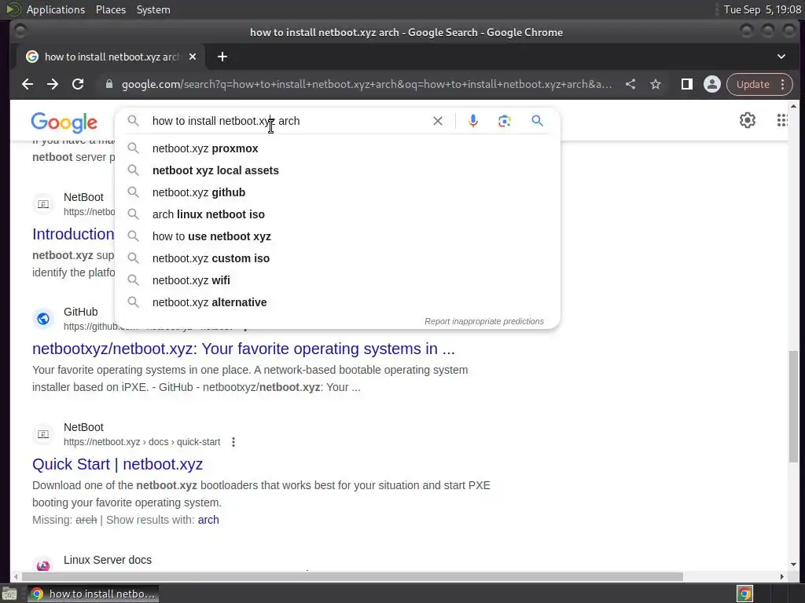Image resolution: width=805 pixels, height=603 pixels.
Task: Open Chrome window from taskbar entry
Action: (93, 594)
